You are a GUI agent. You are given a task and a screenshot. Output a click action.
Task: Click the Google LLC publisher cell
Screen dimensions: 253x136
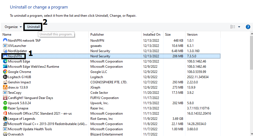coord(99,72)
